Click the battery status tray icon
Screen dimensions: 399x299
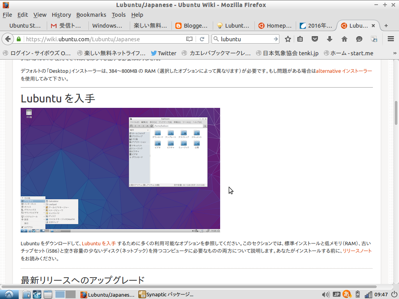click(358, 294)
